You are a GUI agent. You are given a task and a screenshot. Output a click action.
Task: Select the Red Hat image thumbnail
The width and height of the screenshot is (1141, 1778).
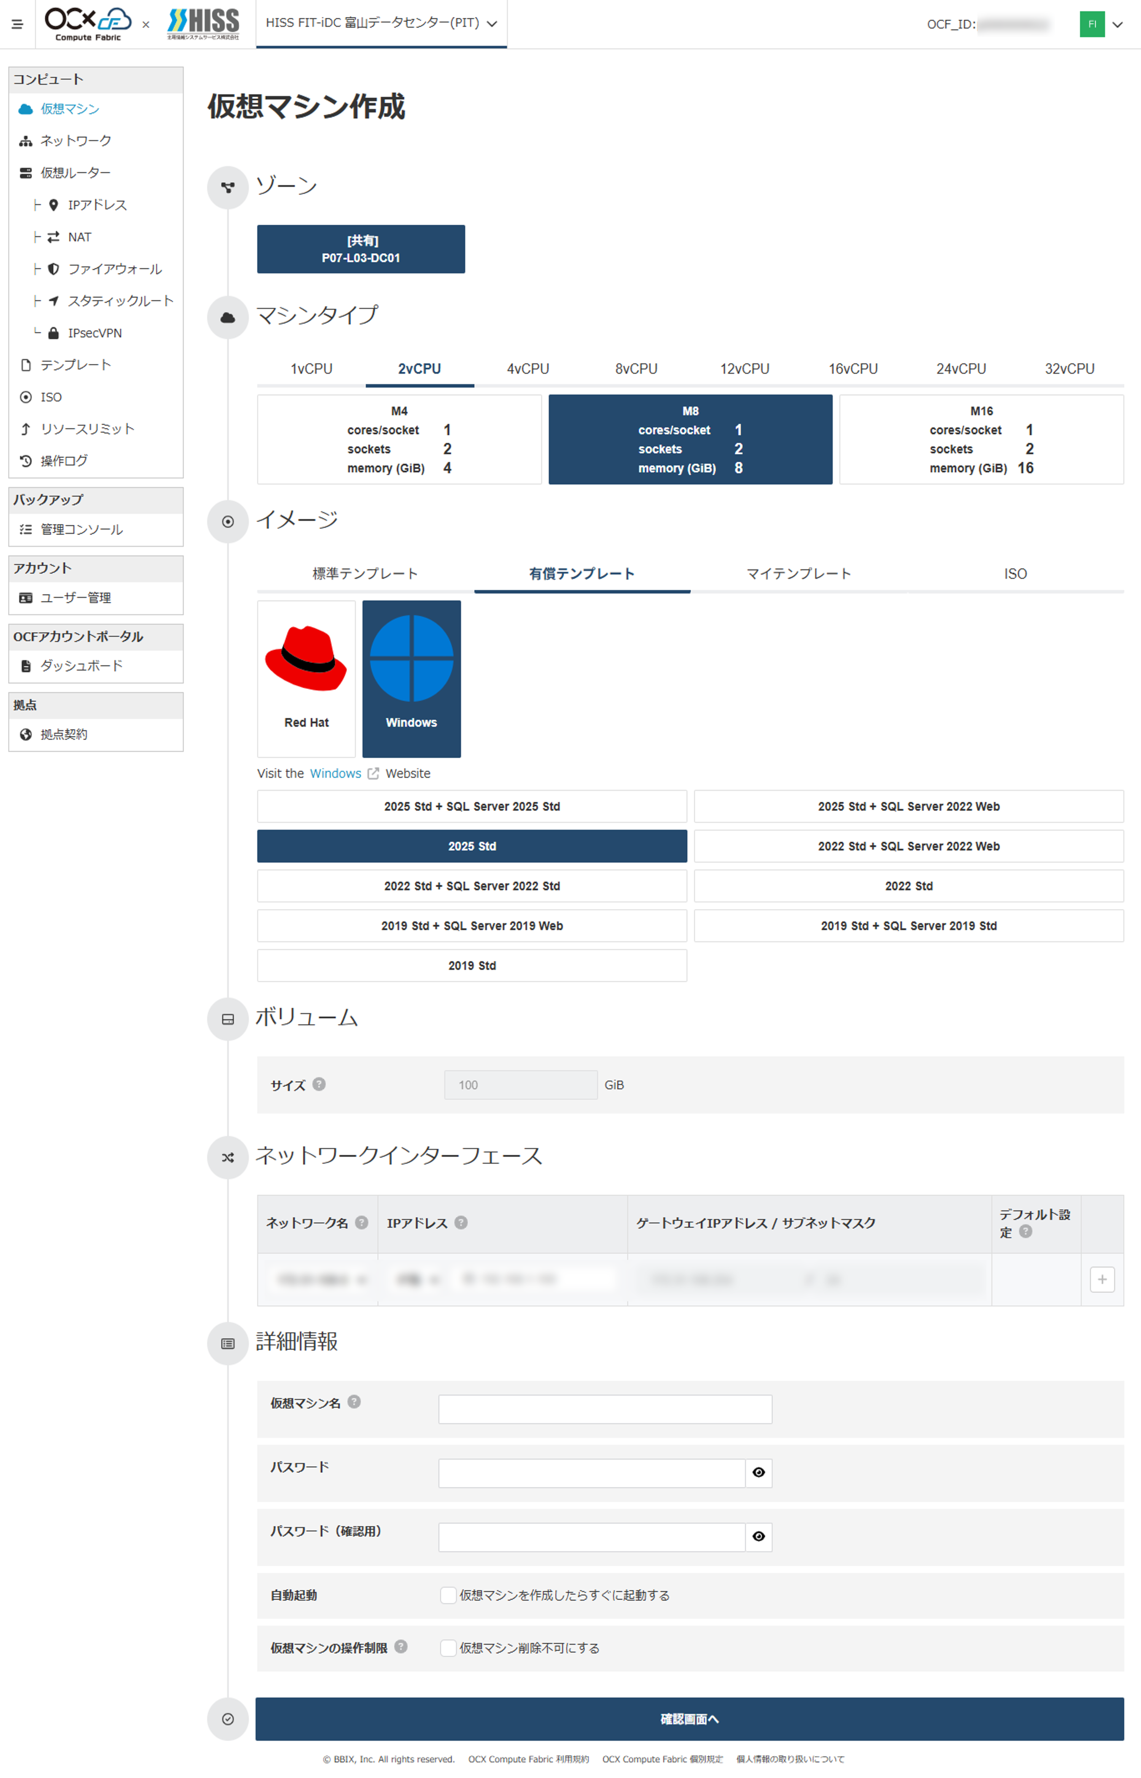click(x=306, y=679)
